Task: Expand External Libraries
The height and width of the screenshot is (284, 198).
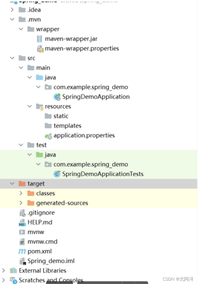Action: [3, 270]
